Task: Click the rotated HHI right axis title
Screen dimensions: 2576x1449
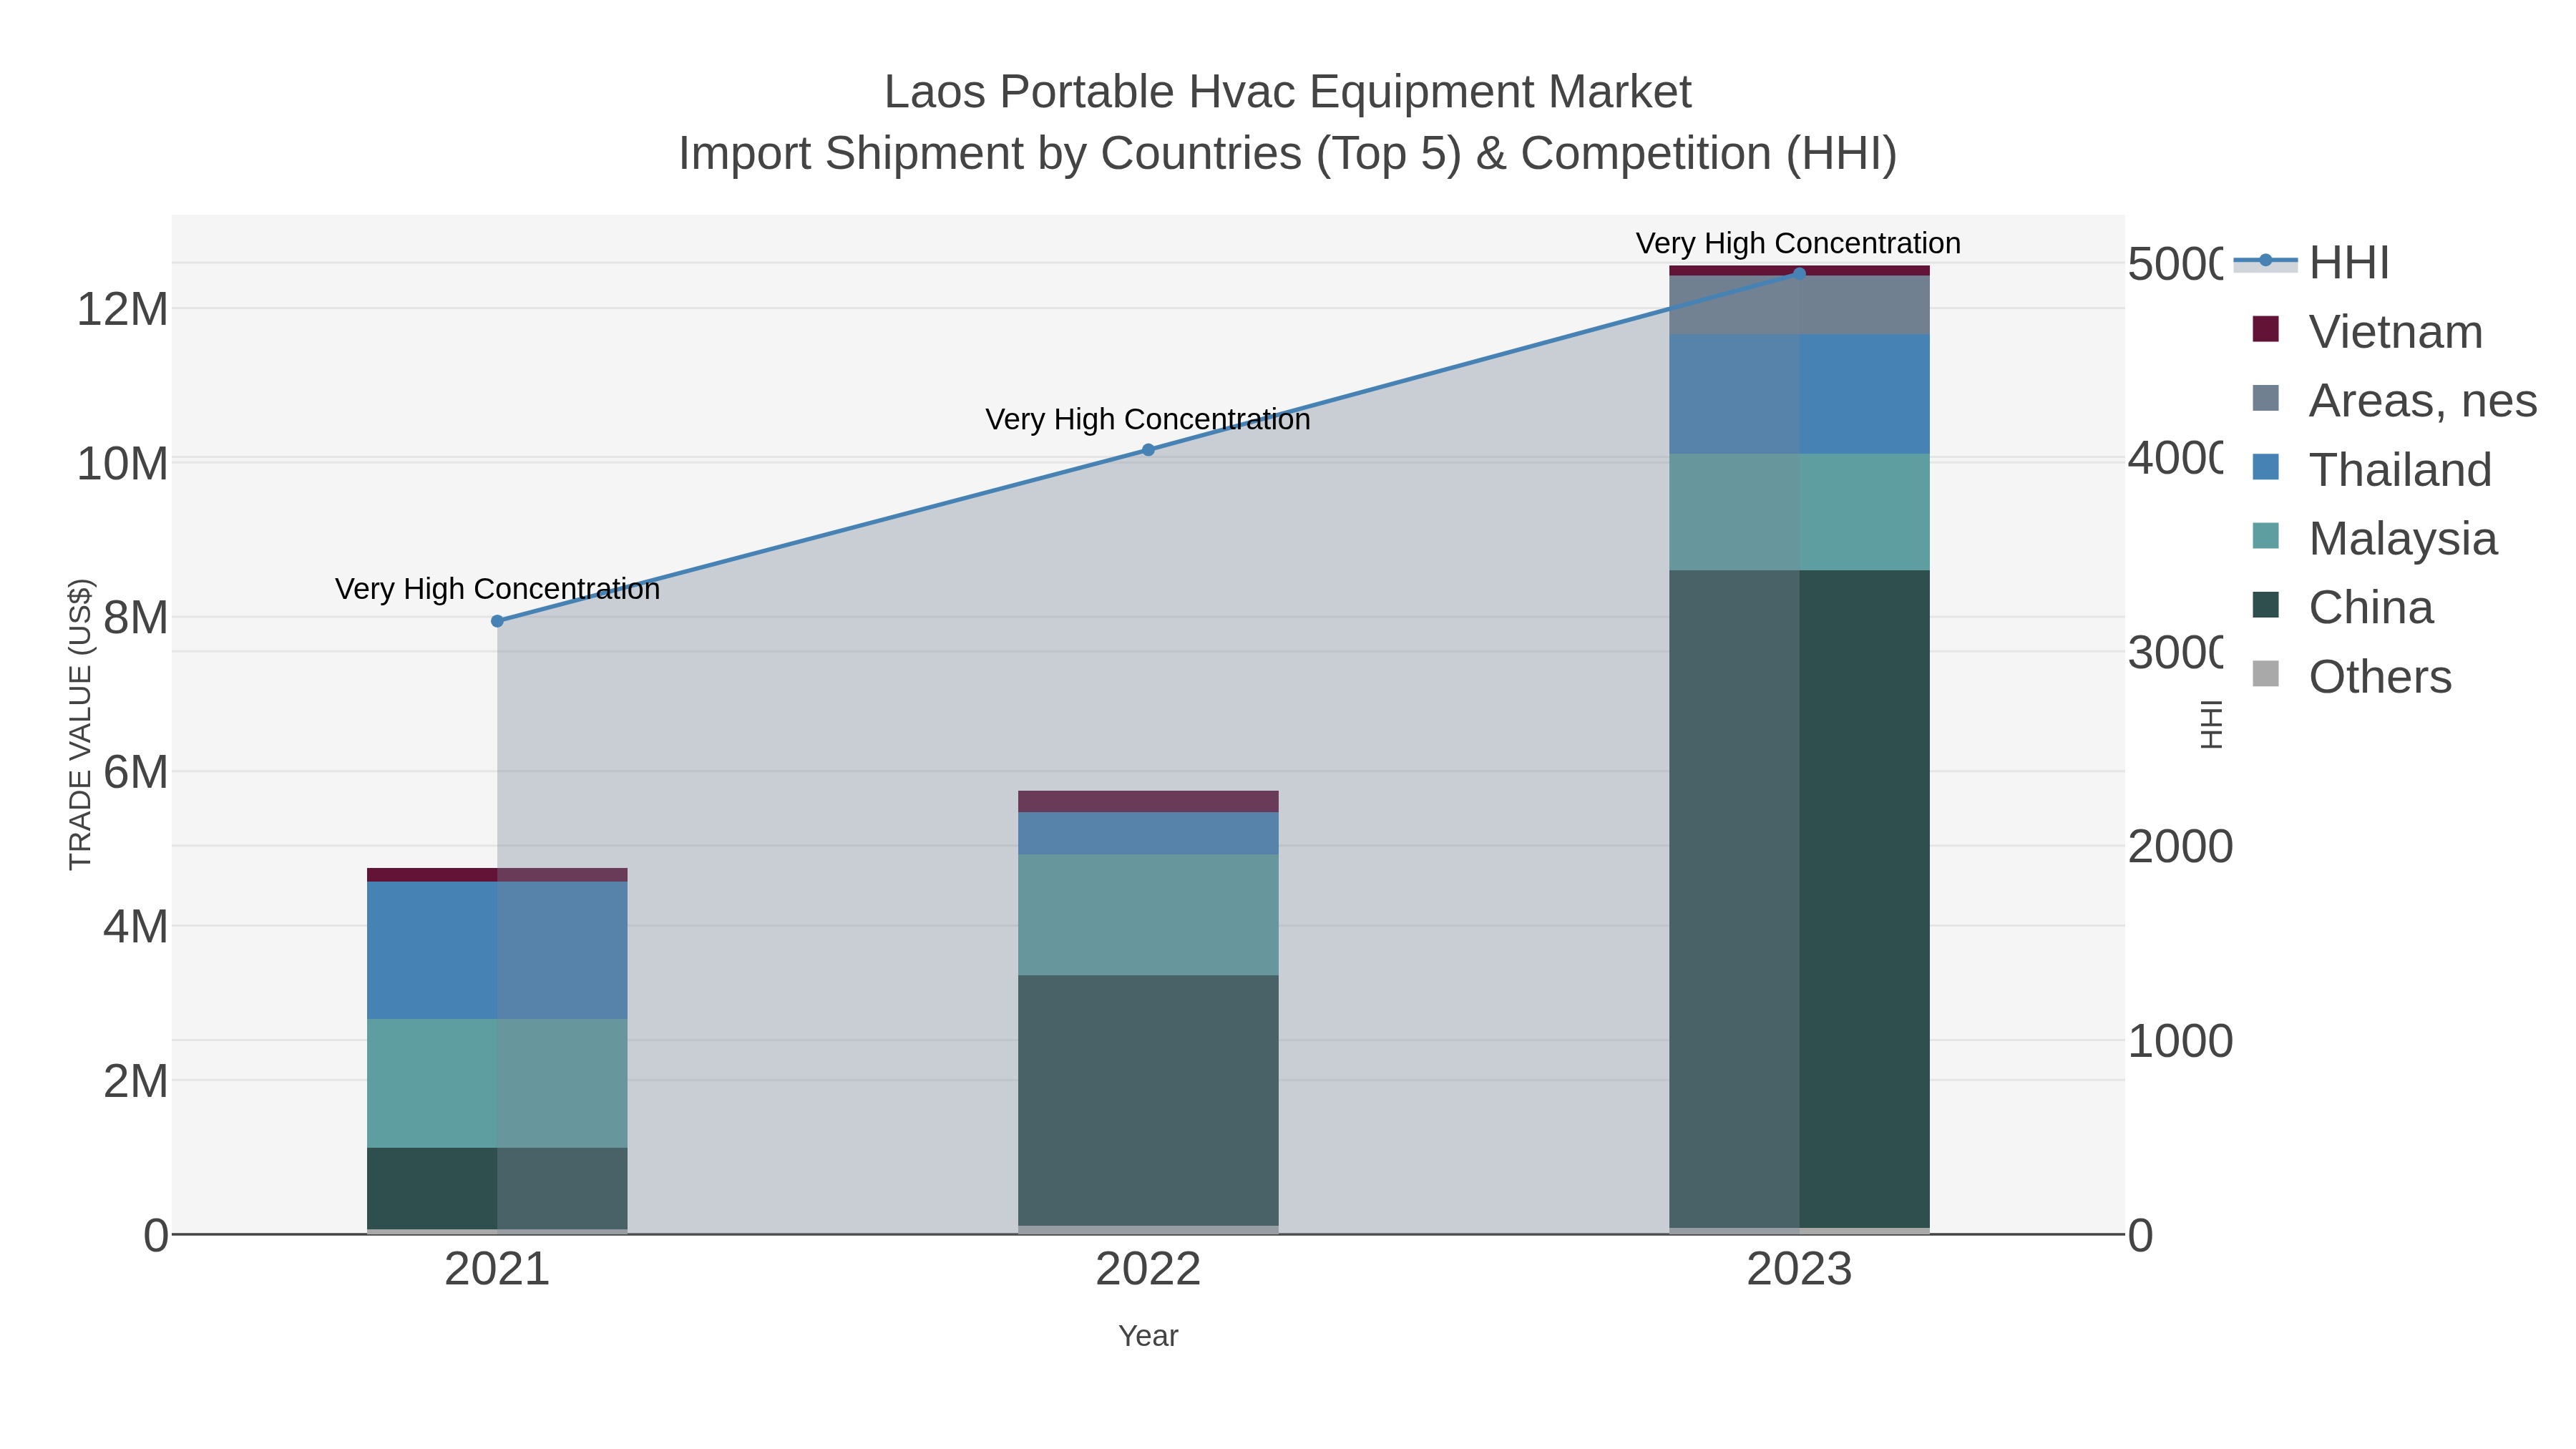Action: (2211, 724)
